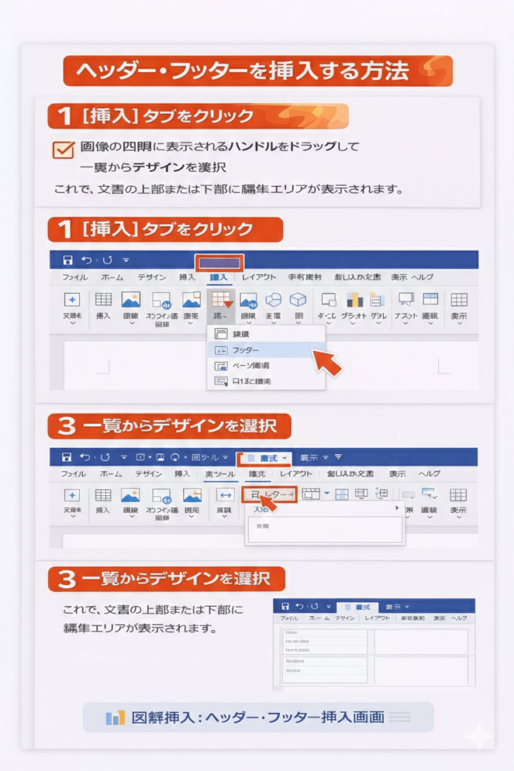Click Redo in the middle Word window's title bar
The width and height of the screenshot is (514, 771).
tap(105, 457)
